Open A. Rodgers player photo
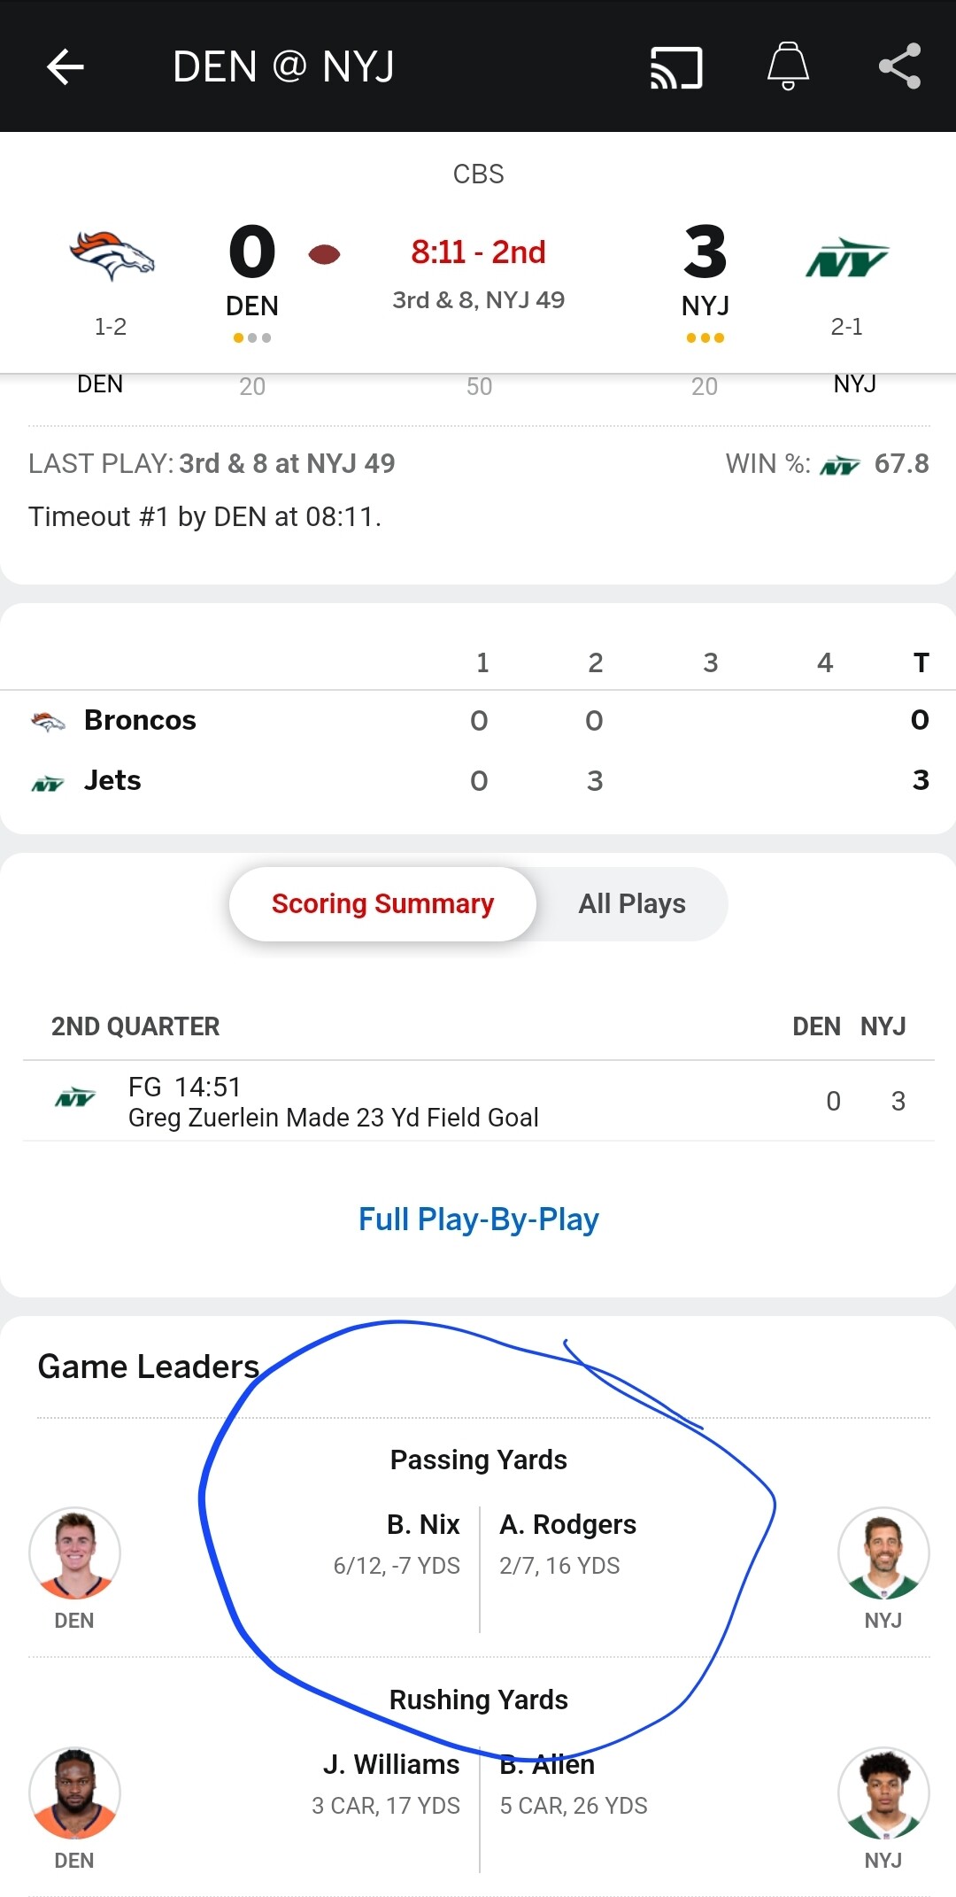The width and height of the screenshot is (956, 1897). click(x=883, y=1552)
